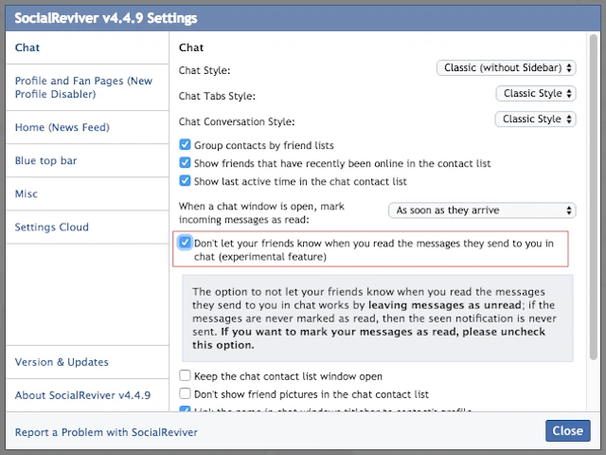This screenshot has height=455, width=606.
Task: Open the Chat Tabs Style dropdown
Action: coord(536,94)
